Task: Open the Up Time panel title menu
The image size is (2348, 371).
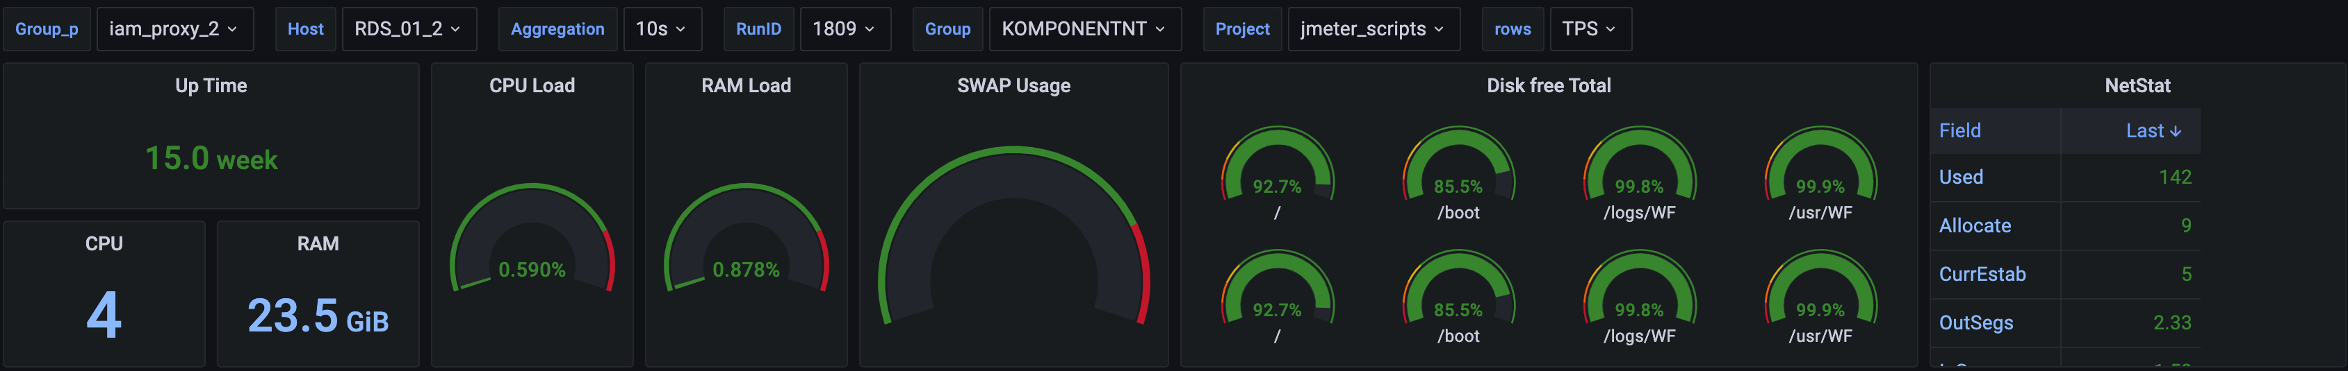Action: [211, 85]
